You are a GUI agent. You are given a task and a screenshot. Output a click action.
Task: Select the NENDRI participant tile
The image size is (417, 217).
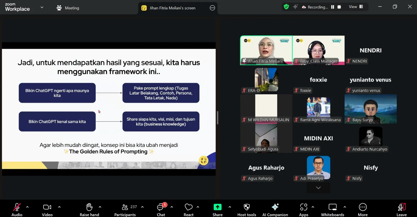[x=371, y=50]
